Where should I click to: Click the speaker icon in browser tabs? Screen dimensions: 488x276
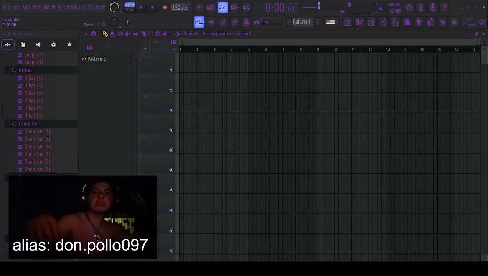point(39,45)
